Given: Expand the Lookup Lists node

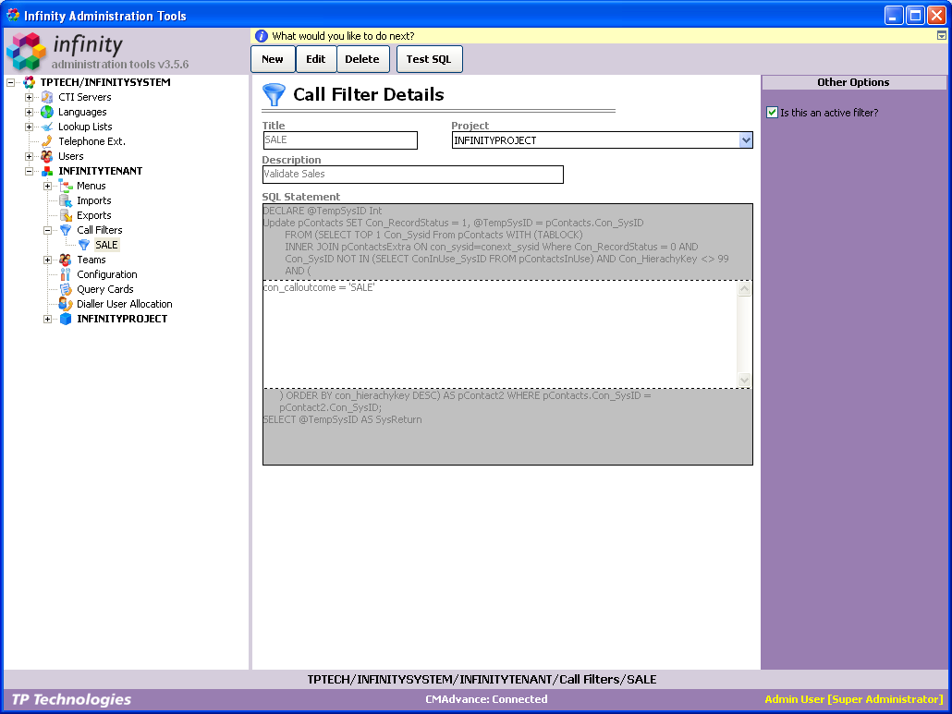Looking at the screenshot, I should point(29,127).
